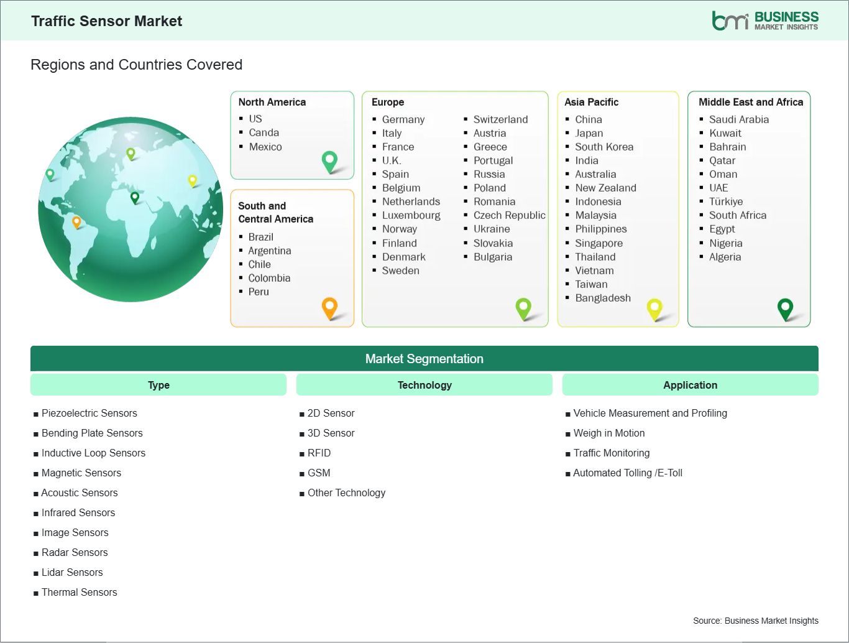
Task: Click Canda in the North America list
Action: pyautogui.click(x=264, y=132)
